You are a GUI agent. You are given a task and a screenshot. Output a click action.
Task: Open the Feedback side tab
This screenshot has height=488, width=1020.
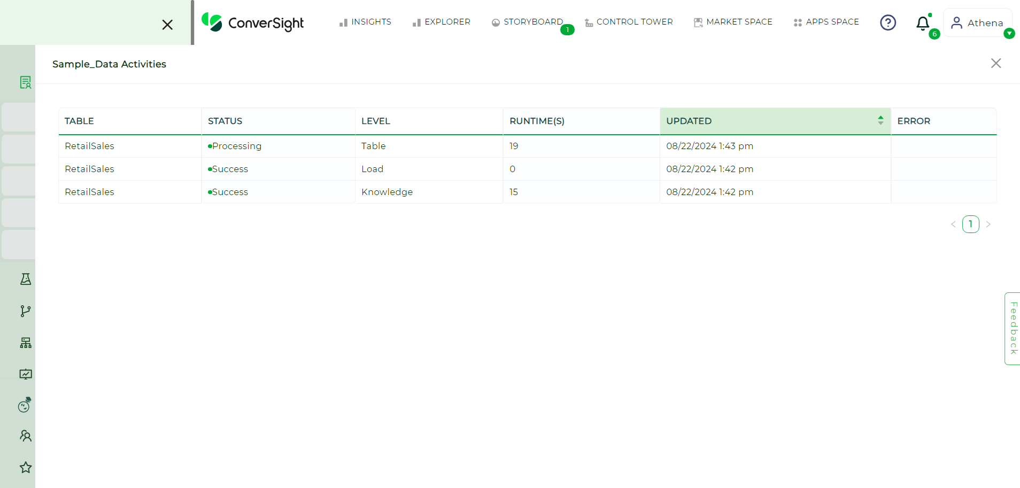click(x=1013, y=329)
